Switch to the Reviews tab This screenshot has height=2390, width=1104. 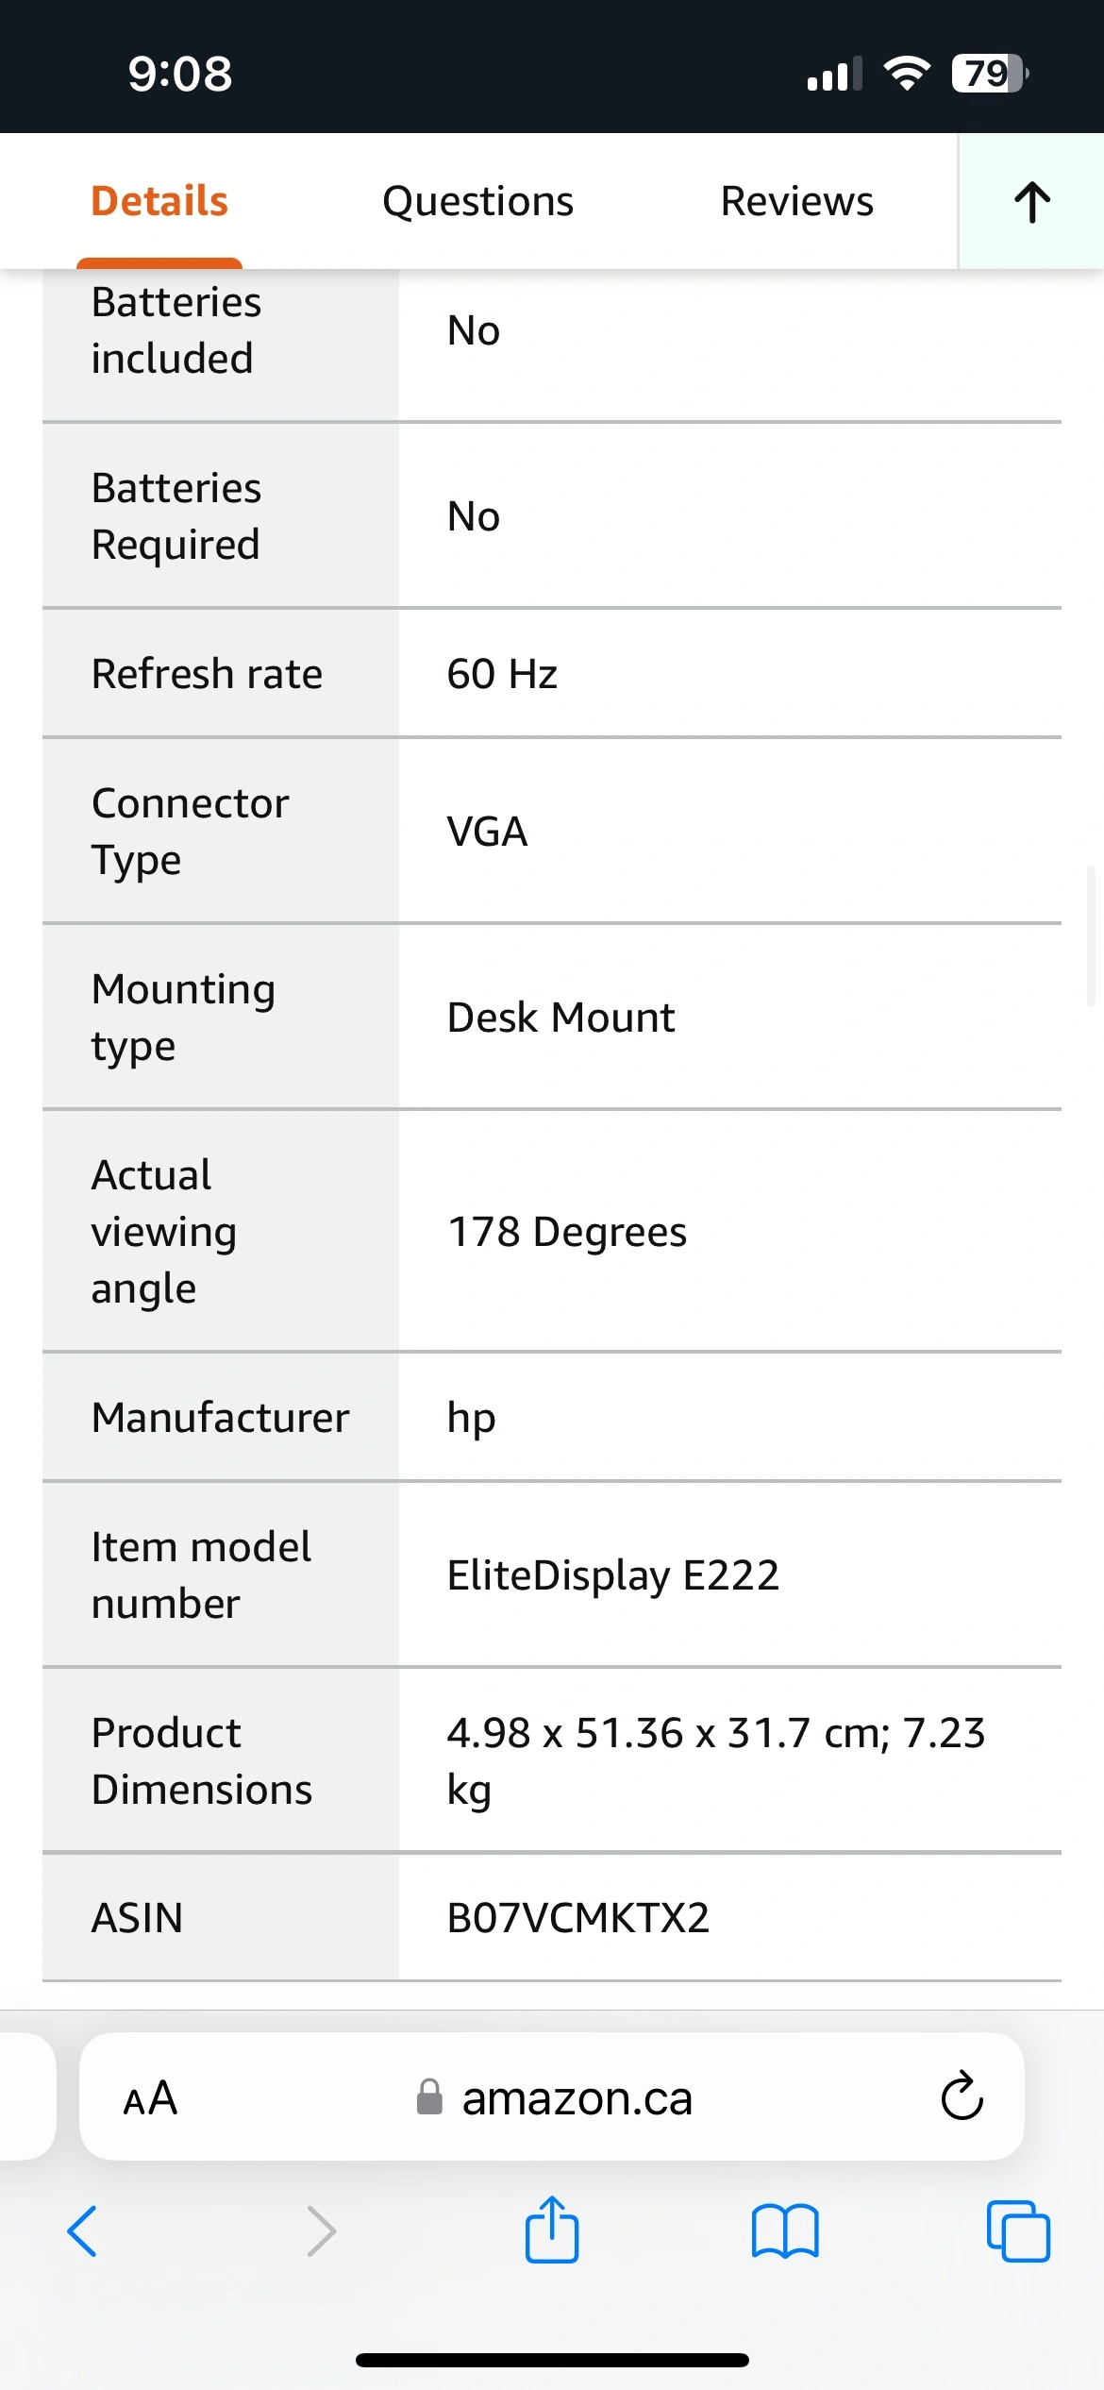[796, 201]
